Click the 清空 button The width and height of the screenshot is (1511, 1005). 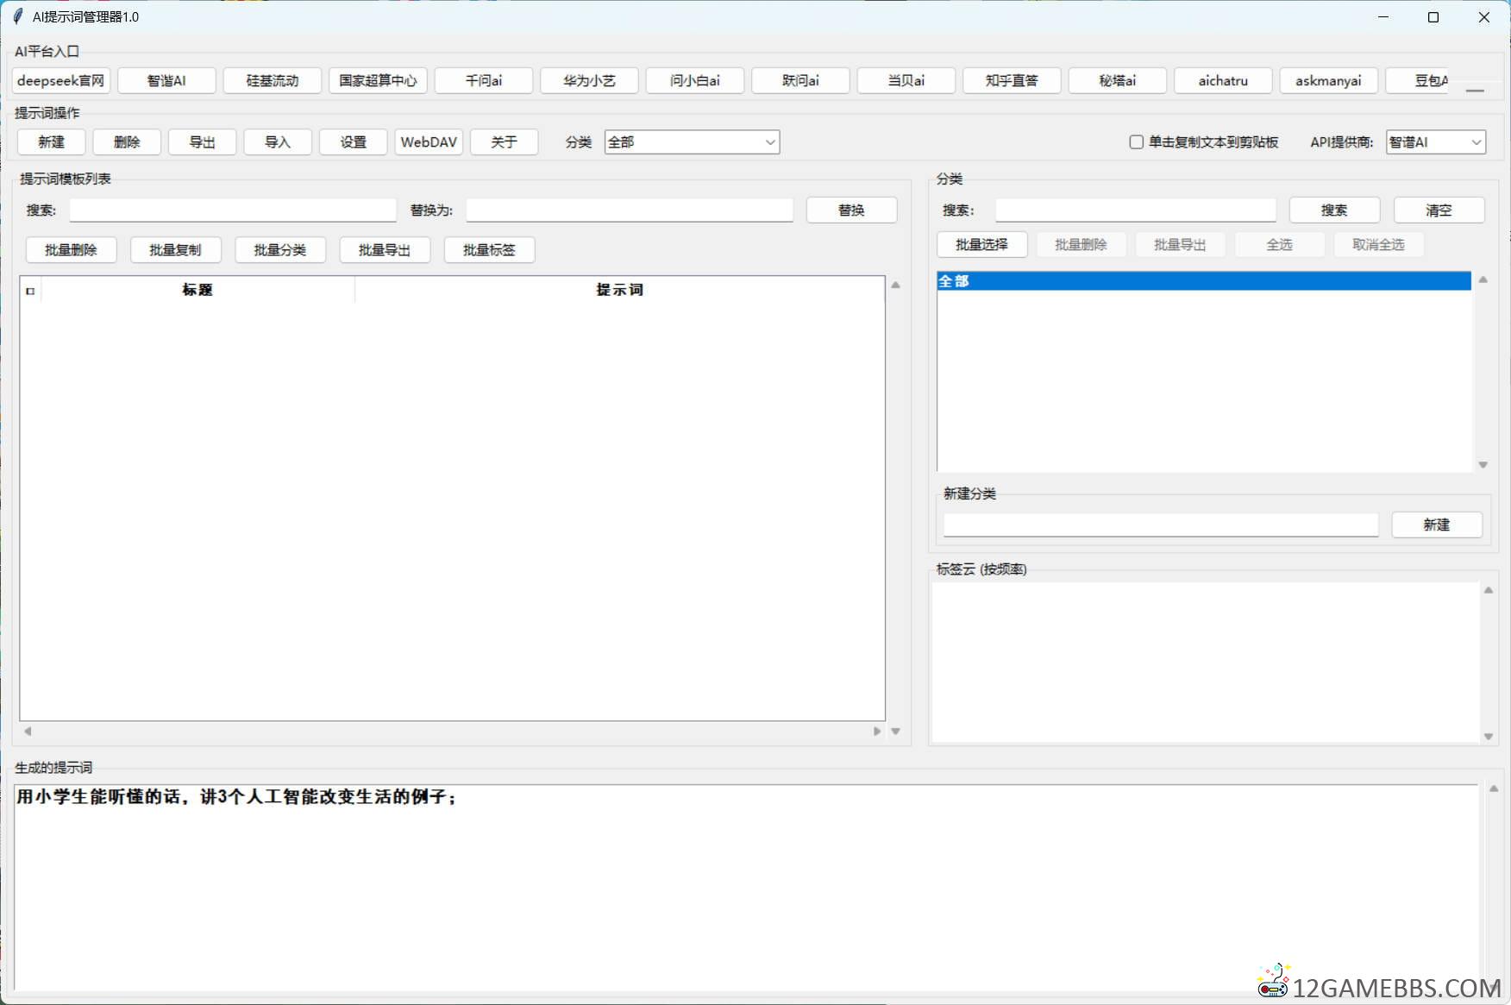[1439, 210]
